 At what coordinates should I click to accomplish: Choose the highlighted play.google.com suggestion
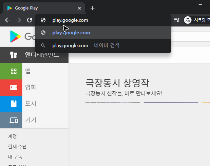click(x=103, y=33)
